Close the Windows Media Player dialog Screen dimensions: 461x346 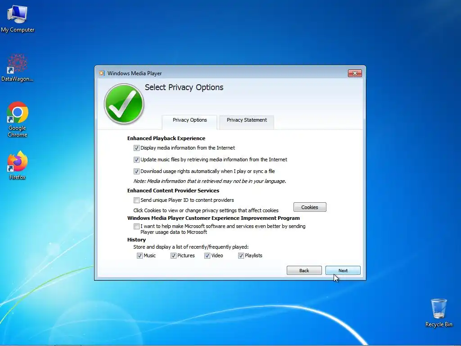click(x=355, y=73)
